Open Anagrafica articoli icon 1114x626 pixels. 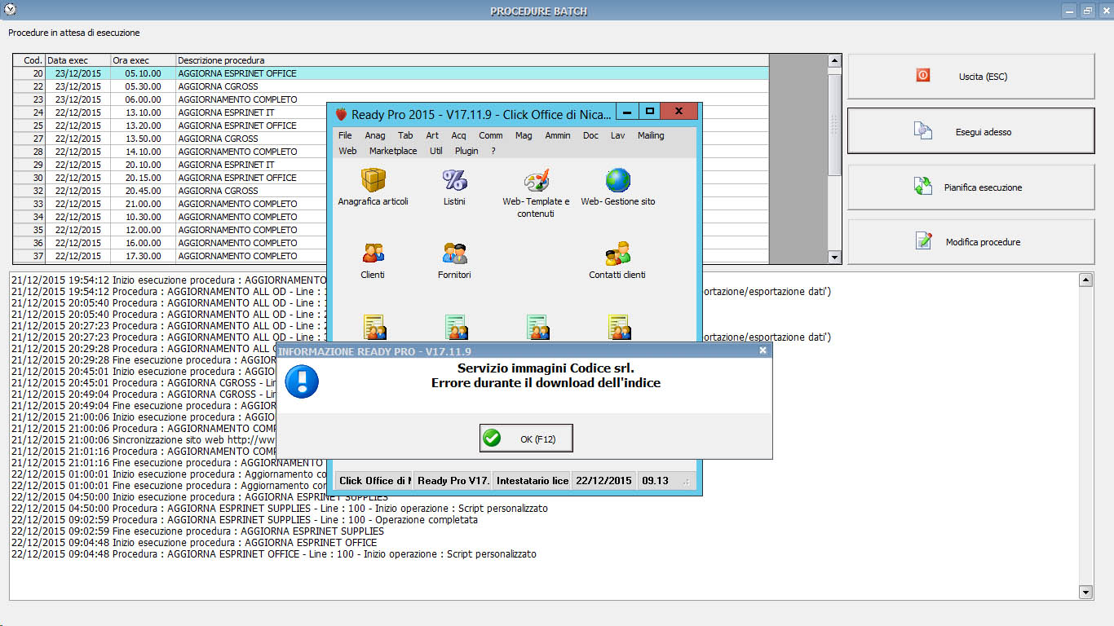point(374,180)
